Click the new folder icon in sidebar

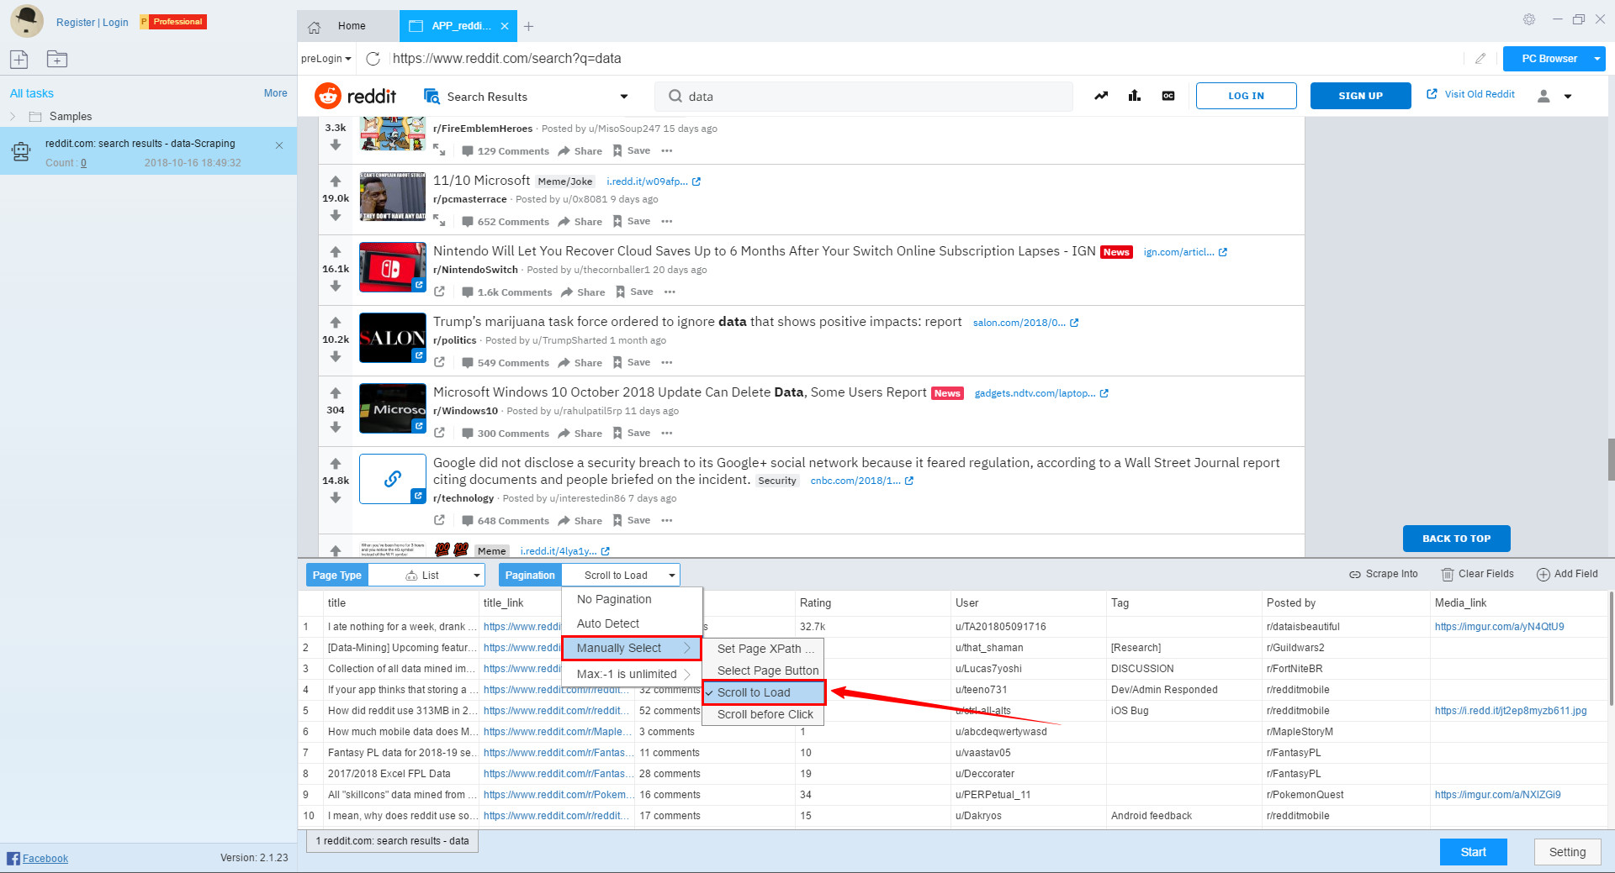click(x=57, y=59)
